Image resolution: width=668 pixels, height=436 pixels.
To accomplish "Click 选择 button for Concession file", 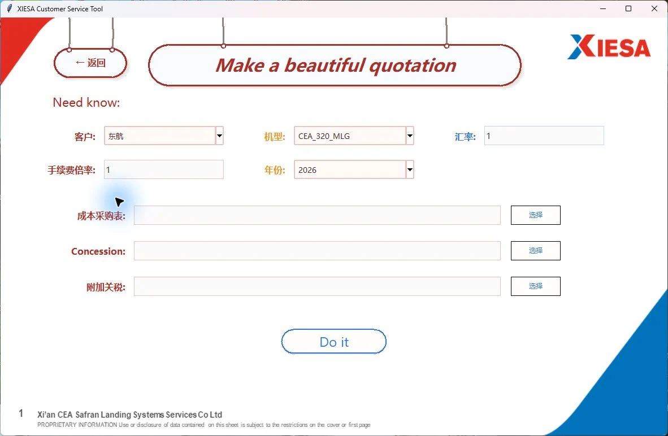I will [536, 251].
